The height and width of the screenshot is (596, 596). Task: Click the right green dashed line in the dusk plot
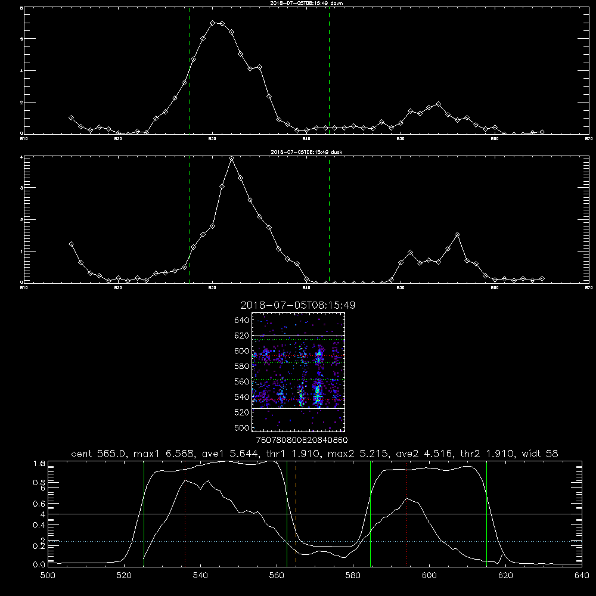pos(329,220)
